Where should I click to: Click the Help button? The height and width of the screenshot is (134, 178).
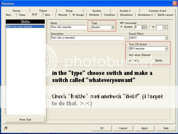[166, 128]
